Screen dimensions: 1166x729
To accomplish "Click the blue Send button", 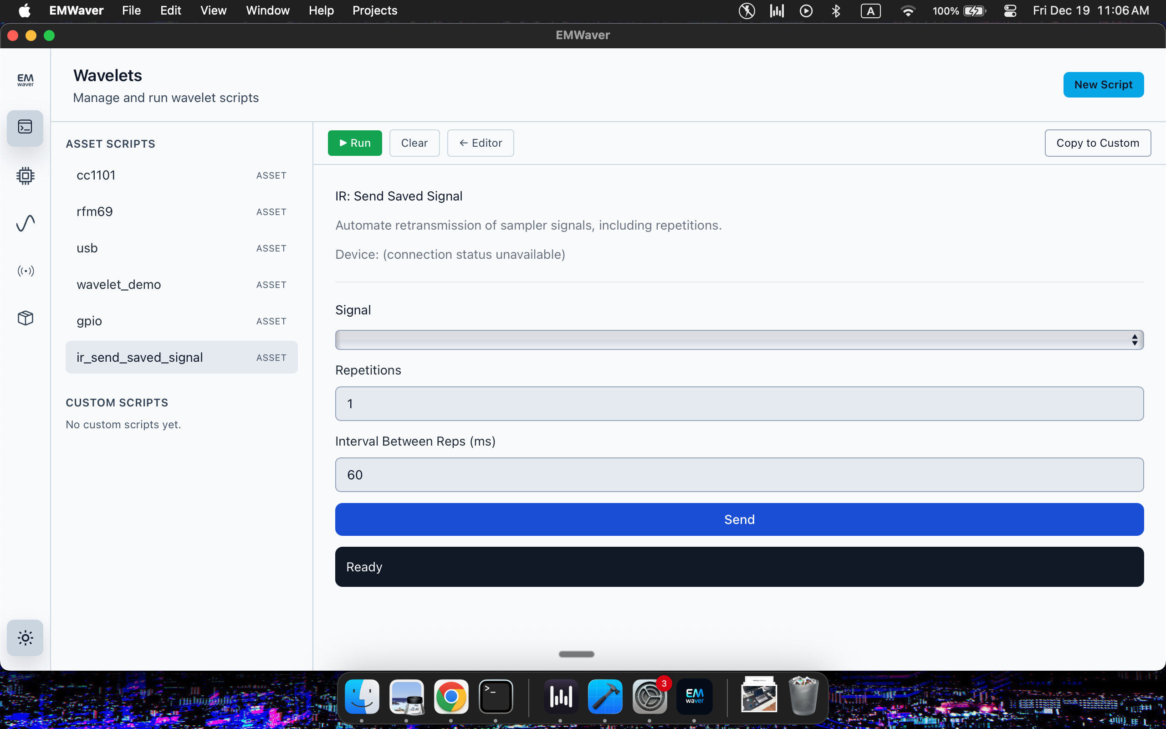I will click(739, 519).
